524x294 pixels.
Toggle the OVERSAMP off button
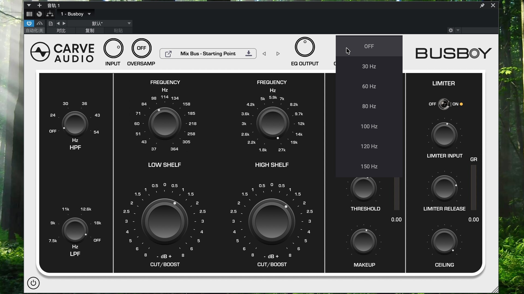pos(141,48)
